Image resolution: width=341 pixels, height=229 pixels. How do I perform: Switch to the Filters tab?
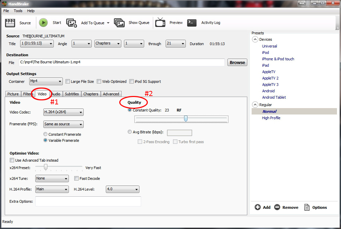28,94
